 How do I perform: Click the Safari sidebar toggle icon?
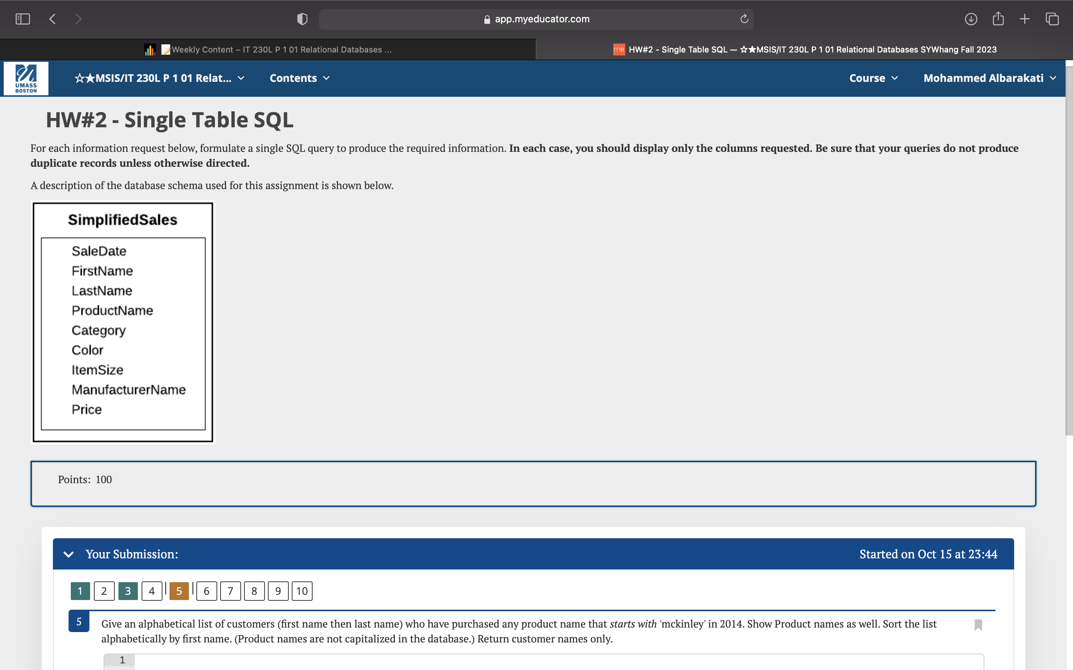(x=23, y=19)
